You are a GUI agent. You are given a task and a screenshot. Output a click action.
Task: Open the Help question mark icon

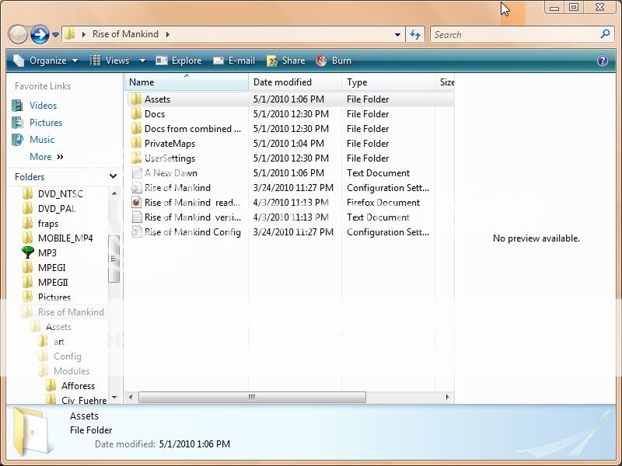click(x=602, y=61)
